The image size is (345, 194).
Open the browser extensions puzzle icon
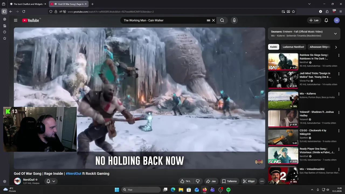[327, 12]
